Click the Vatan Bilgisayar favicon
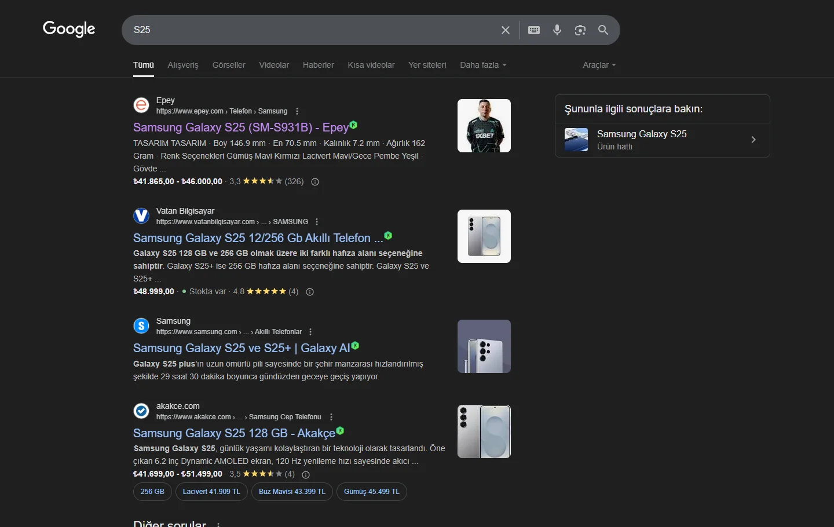 pyautogui.click(x=141, y=215)
